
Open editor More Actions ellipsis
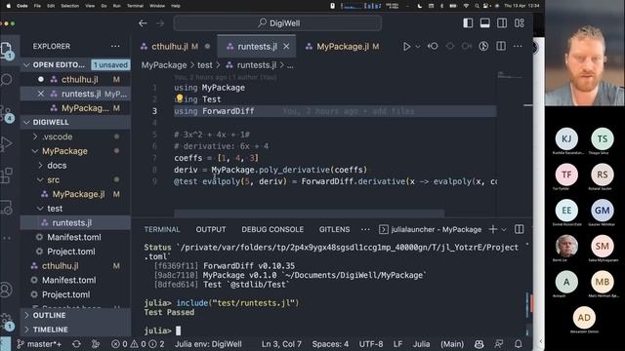(x=518, y=47)
